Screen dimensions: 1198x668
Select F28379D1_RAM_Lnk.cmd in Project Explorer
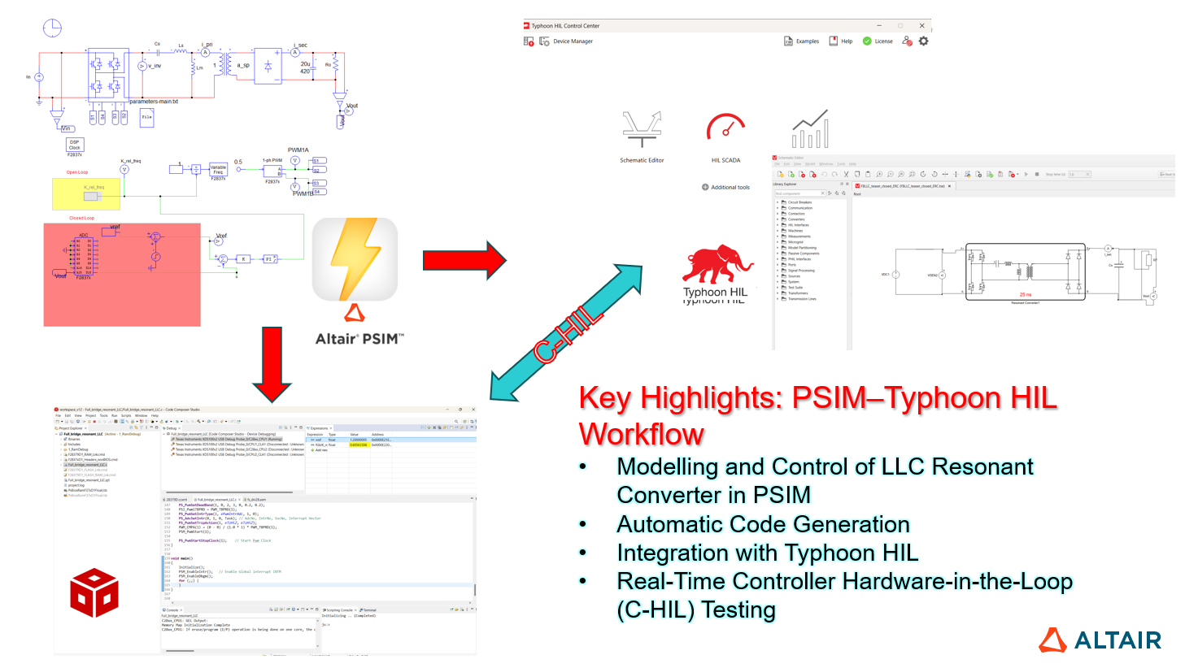(85, 455)
